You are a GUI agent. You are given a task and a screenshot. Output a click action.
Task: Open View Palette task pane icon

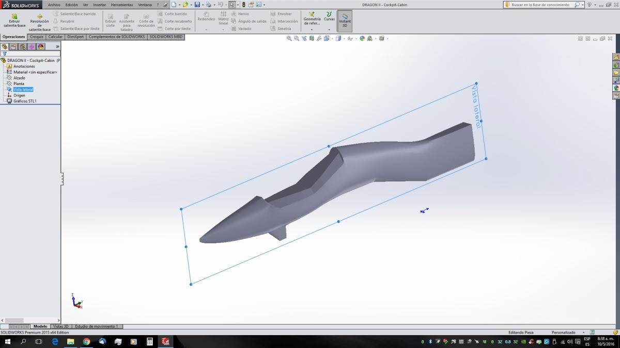point(616,80)
